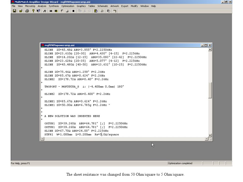
Task: Click the up-arrow bracket toolbar icon
Action: pyautogui.click(x=62, y=11)
